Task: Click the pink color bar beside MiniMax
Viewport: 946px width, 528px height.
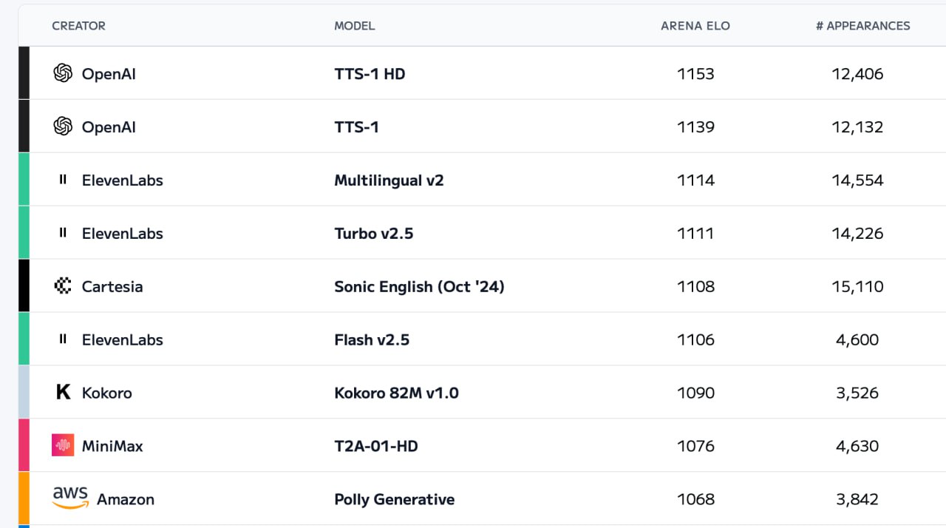Action: 24,445
